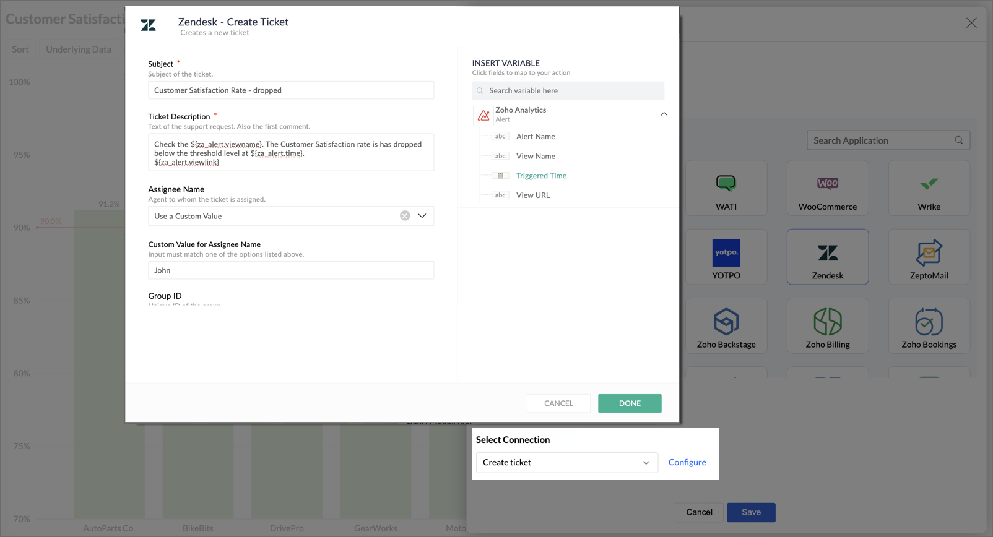Expand the Assignee Name dropdown

[x=422, y=216]
